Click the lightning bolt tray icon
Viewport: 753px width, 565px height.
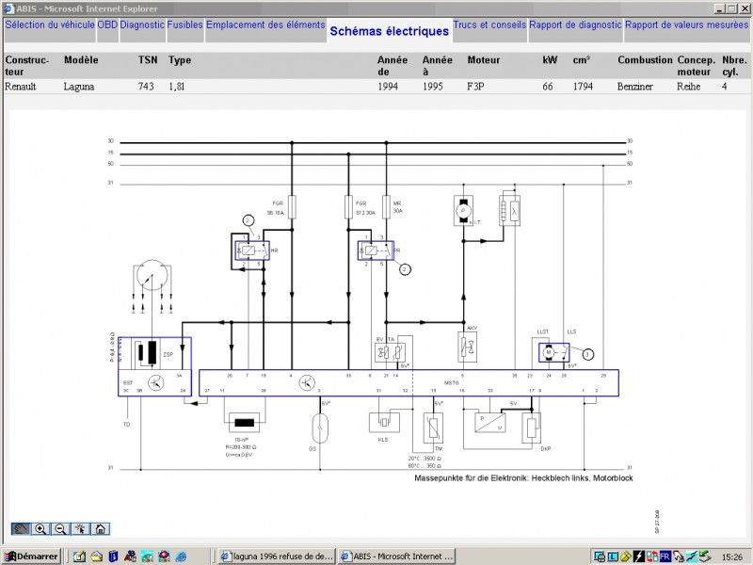(x=639, y=557)
